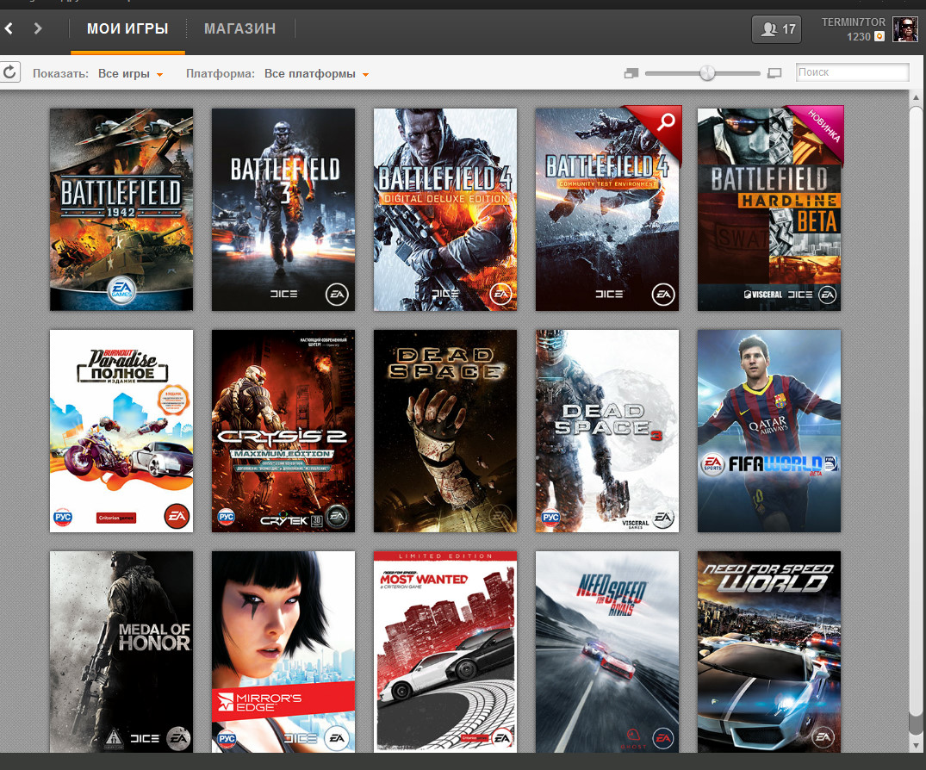Select the FIFA World game tile
The width and height of the screenshot is (926, 770).
(769, 431)
